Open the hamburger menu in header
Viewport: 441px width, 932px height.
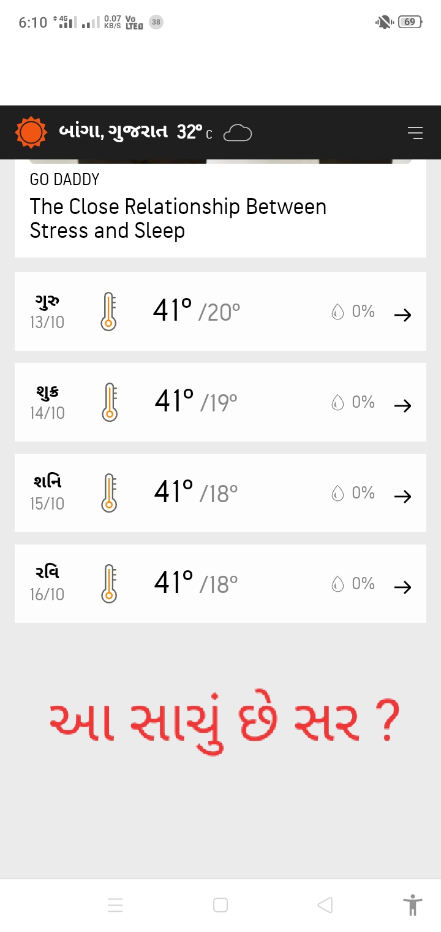[x=415, y=132]
